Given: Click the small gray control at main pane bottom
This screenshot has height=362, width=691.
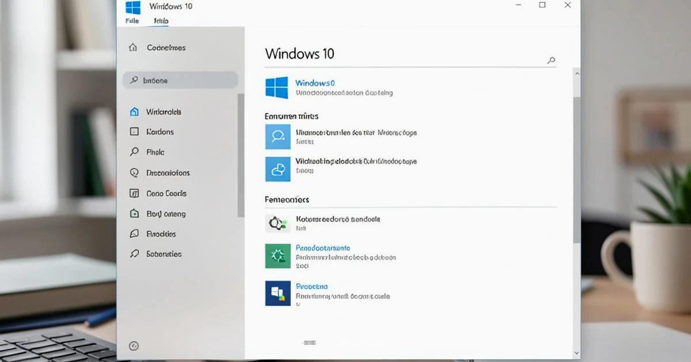Looking at the screenshot, I should point(310,342).
